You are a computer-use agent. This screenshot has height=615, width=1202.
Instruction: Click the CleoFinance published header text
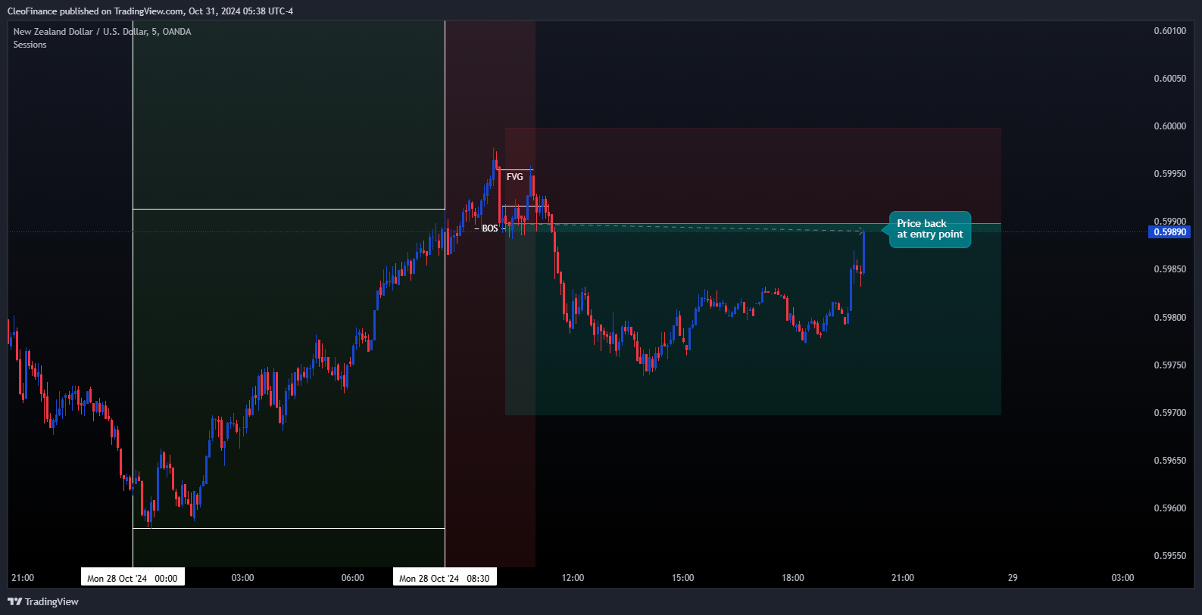(150, 11)
